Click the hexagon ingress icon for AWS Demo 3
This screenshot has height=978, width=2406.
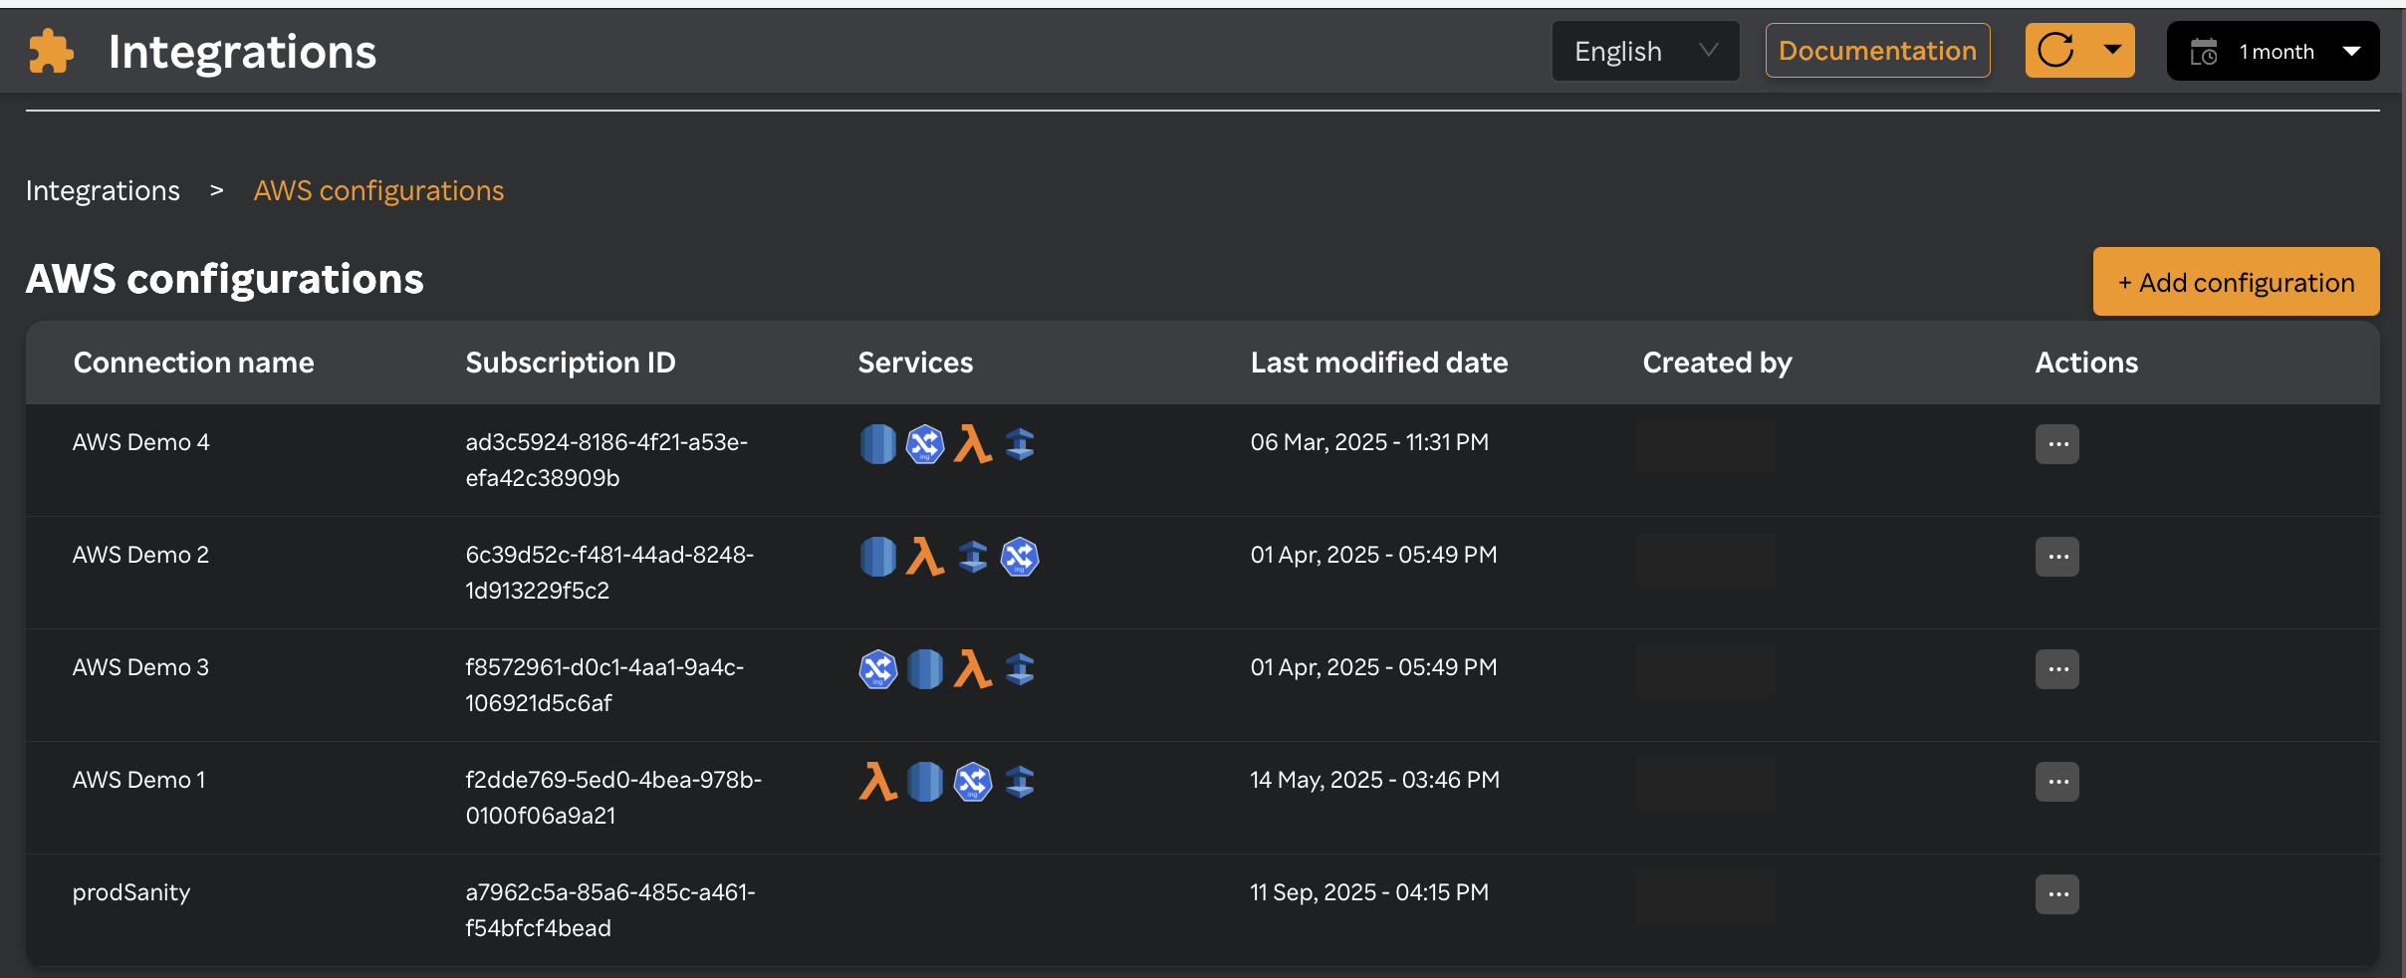coord(877,669)
